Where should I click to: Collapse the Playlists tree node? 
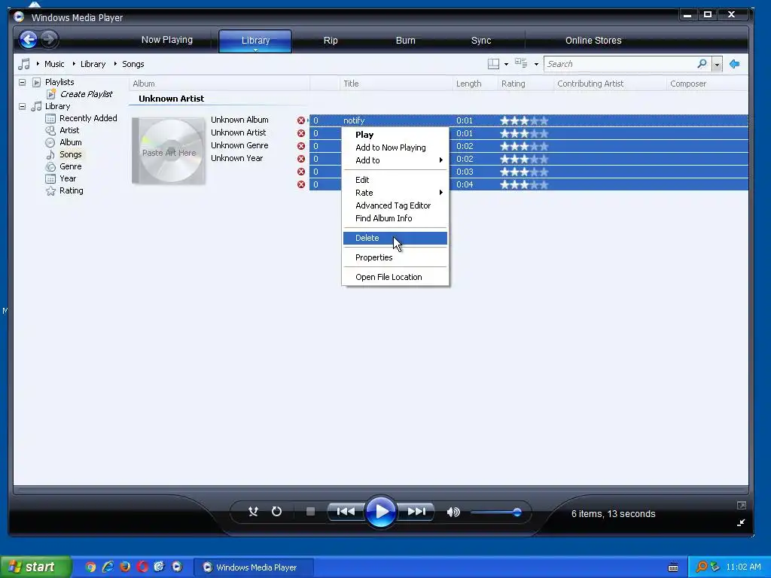[x=22, y=82]
